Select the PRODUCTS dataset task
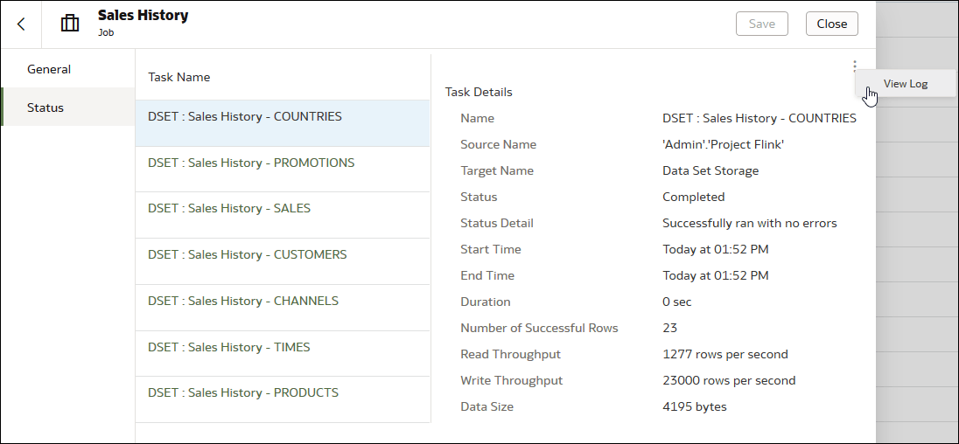The image size is (959, 444). coord(243,392)
